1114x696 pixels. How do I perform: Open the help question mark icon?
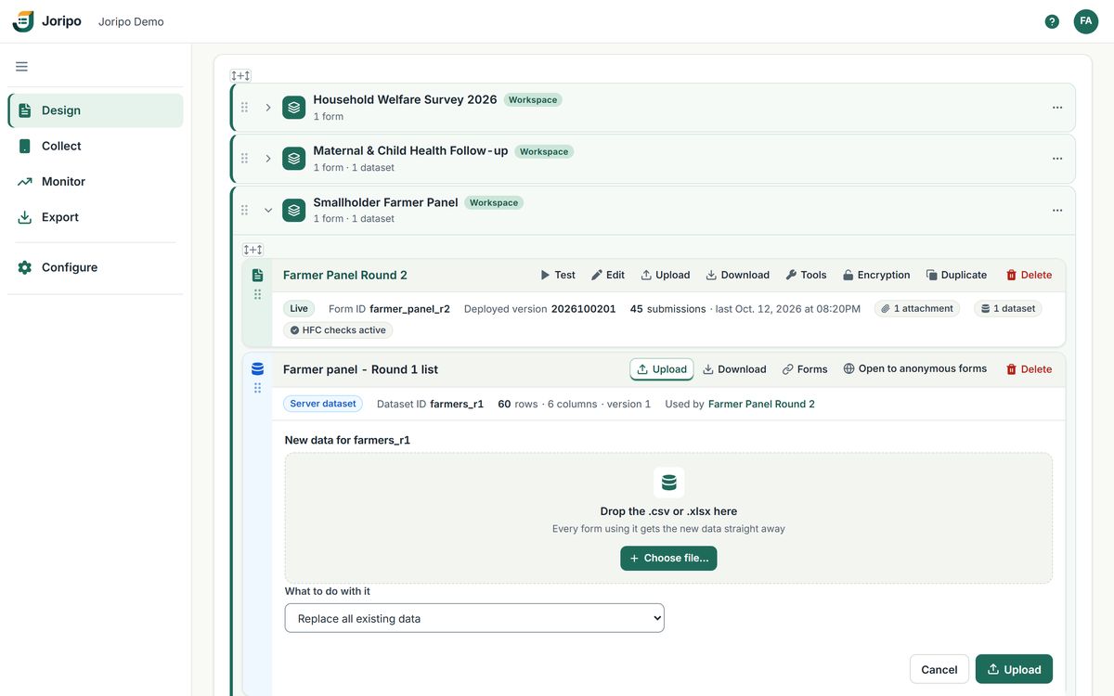(1052, 21)
